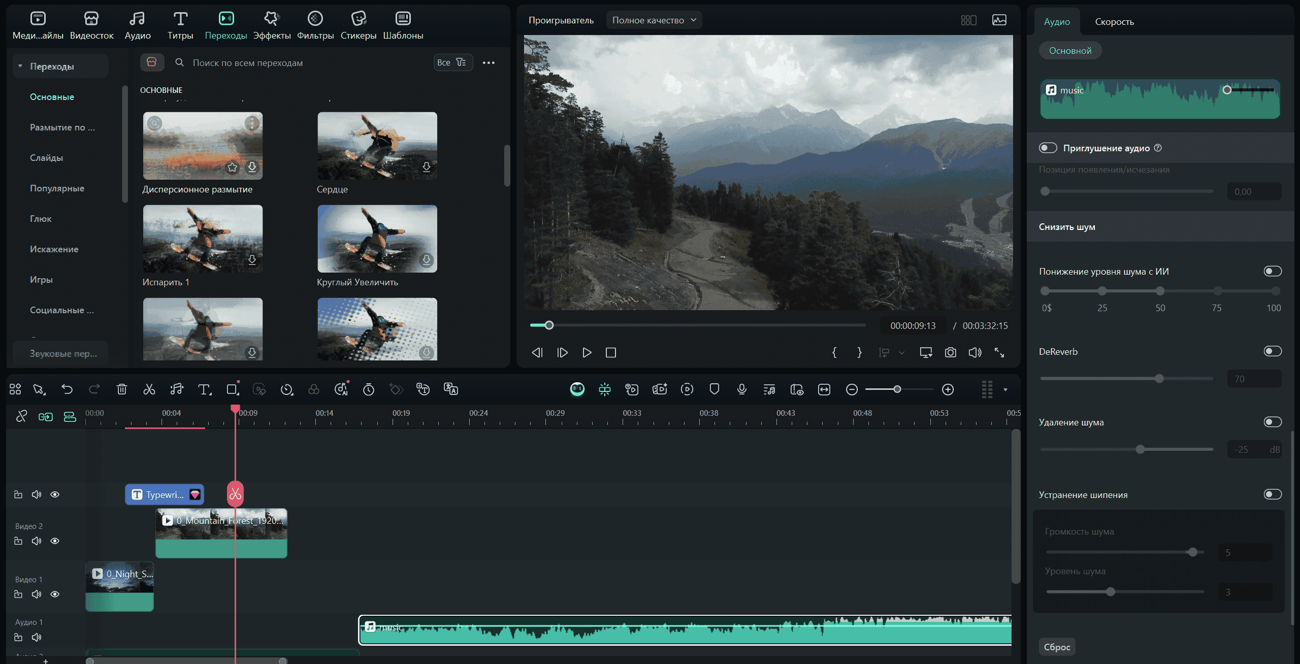This screenshot has height=664, width=1300.
Task: Enable the audio ducking toggle
Action: pos(1048,148)
